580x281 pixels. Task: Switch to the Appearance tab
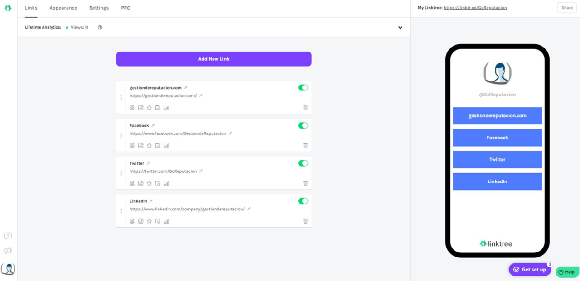(x=63, y=8)
